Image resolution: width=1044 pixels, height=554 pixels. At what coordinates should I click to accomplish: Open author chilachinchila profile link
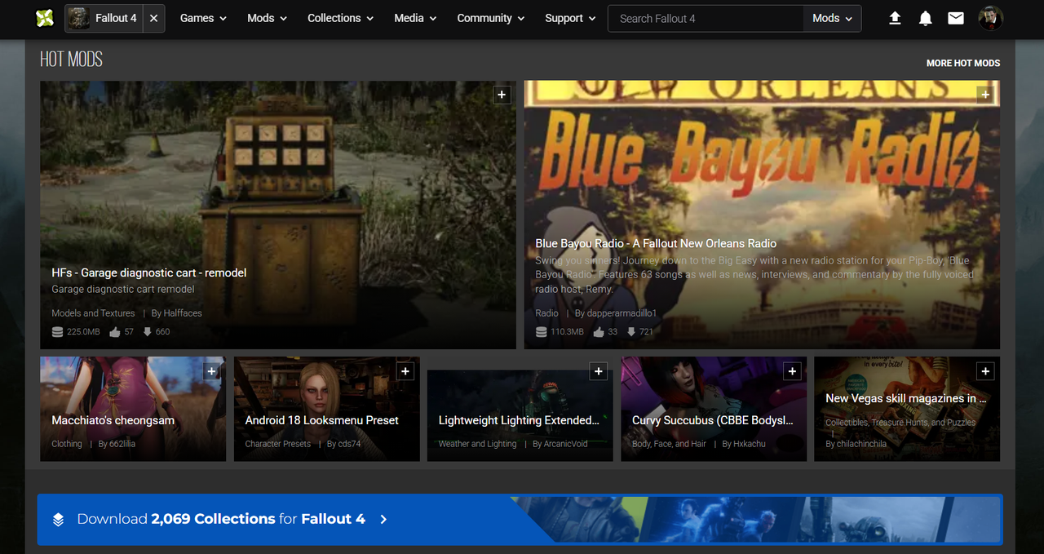(862, 444)
